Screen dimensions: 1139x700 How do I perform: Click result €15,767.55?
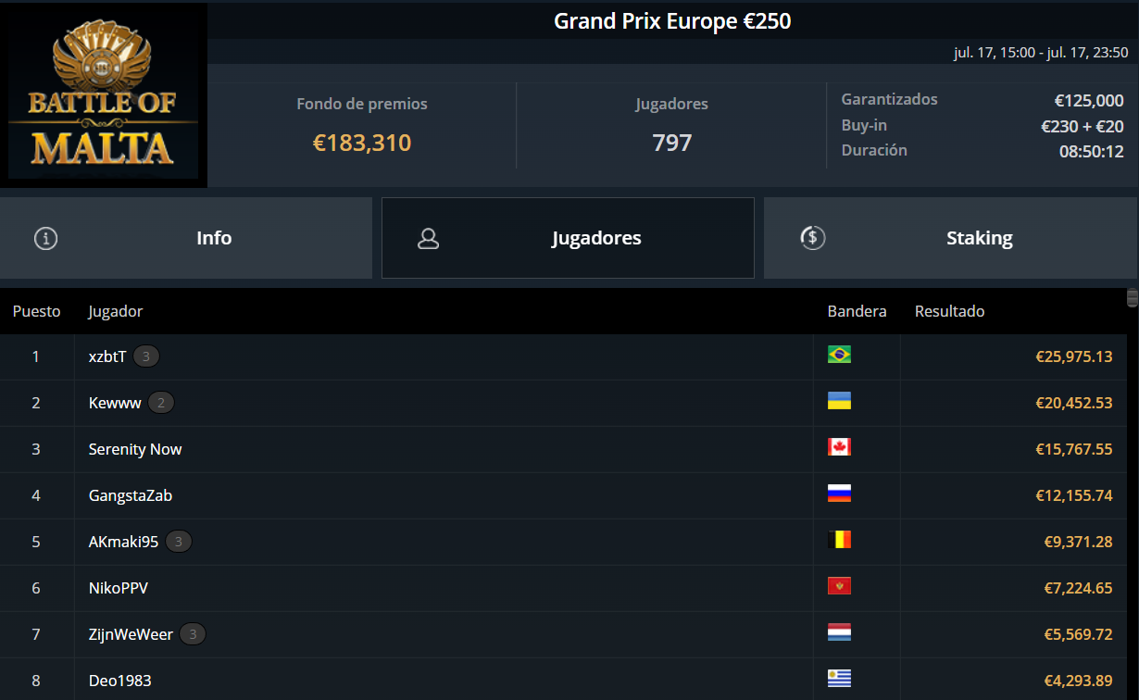point(1074,449)
